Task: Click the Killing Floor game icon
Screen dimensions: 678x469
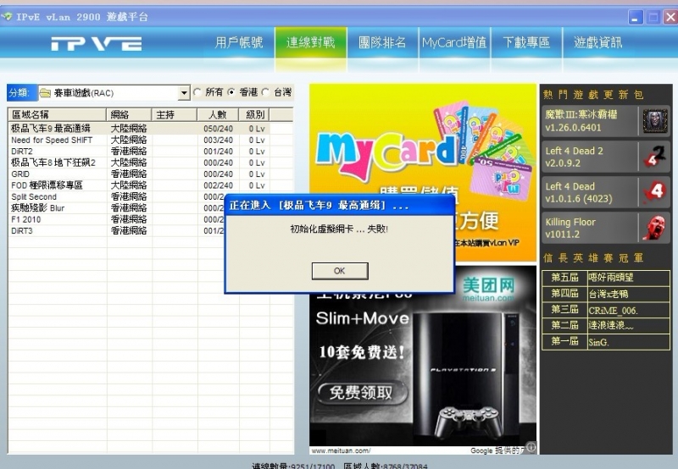Action: point(655,228)
